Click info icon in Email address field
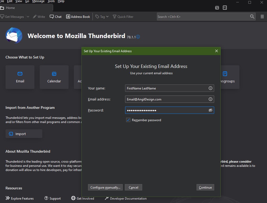Image resolution: width=267 pixels, height=203 pixels. 210,99
